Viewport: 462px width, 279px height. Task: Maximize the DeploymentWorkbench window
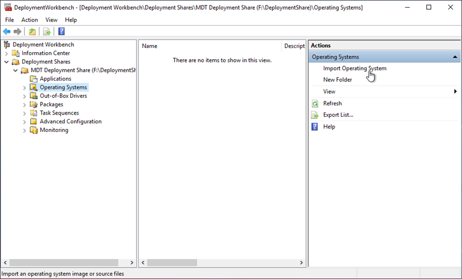click(x=429, y=8)
